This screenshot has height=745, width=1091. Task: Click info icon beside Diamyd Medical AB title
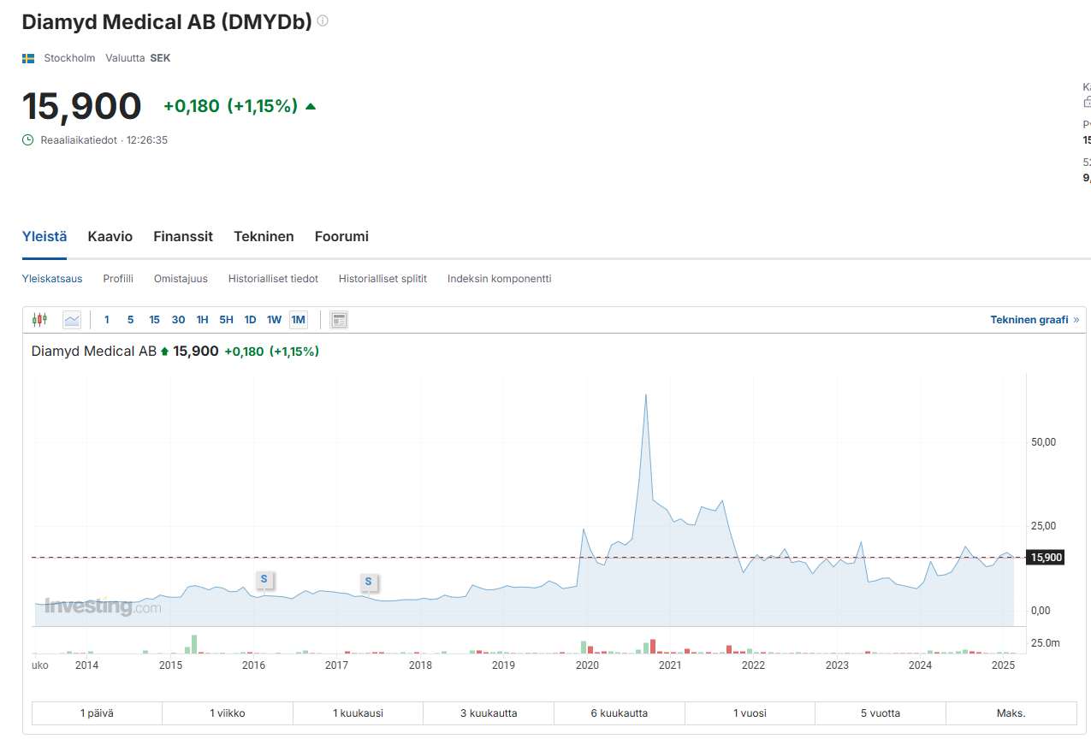pyautogui.click(x=323, y=21)
